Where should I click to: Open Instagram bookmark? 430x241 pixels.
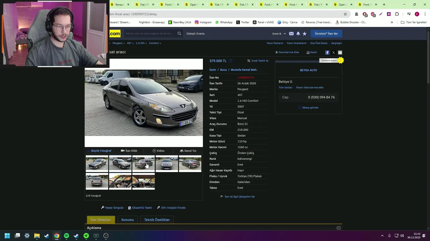point(203,22)
